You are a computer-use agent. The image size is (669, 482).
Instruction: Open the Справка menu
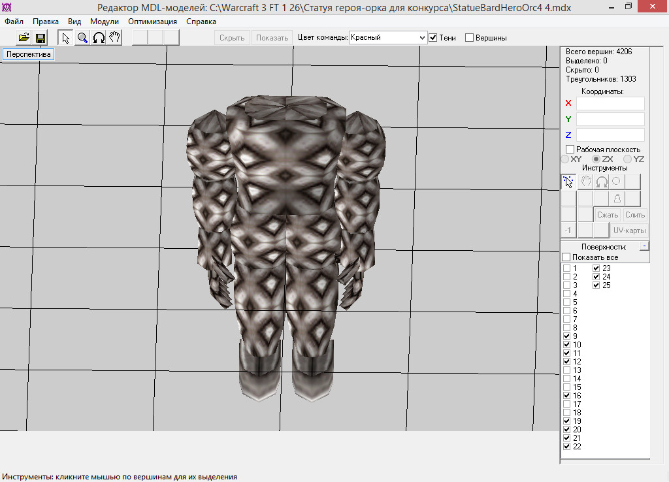tap(201, 22)
